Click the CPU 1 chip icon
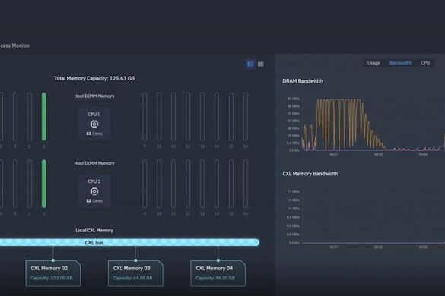The width and height of the screenshot is (445, 296). coord(94,191)
